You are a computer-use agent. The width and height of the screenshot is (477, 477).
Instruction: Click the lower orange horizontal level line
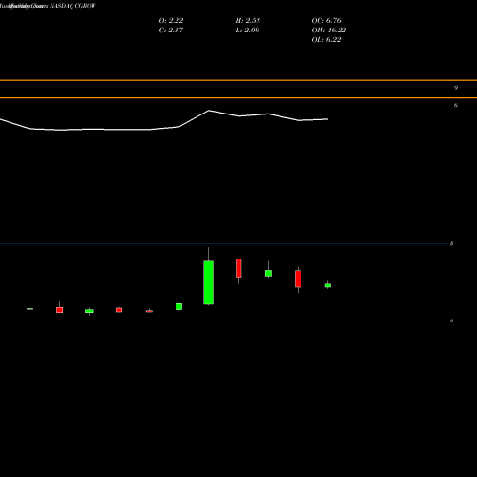click(238, 98)
